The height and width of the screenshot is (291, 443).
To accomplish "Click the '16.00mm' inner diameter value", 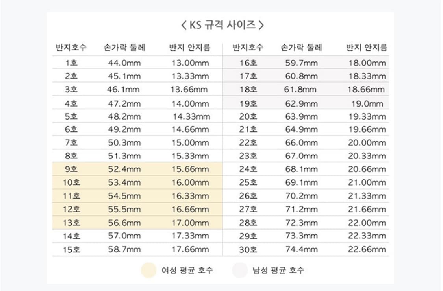I will pyautogui.click(x=190, y=183).
